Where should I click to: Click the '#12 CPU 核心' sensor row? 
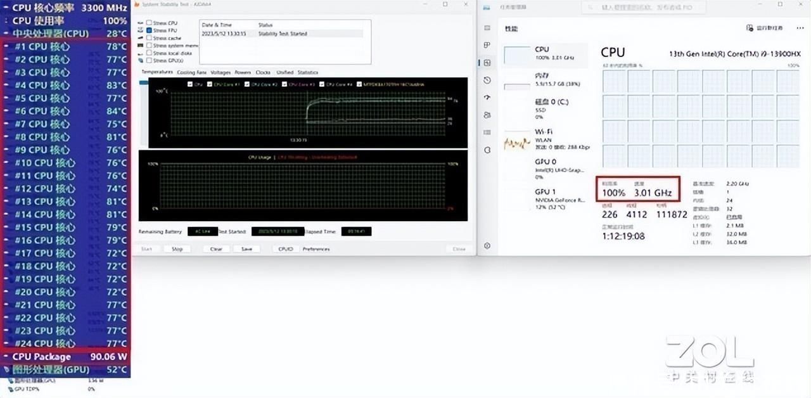tap(66, 189)
